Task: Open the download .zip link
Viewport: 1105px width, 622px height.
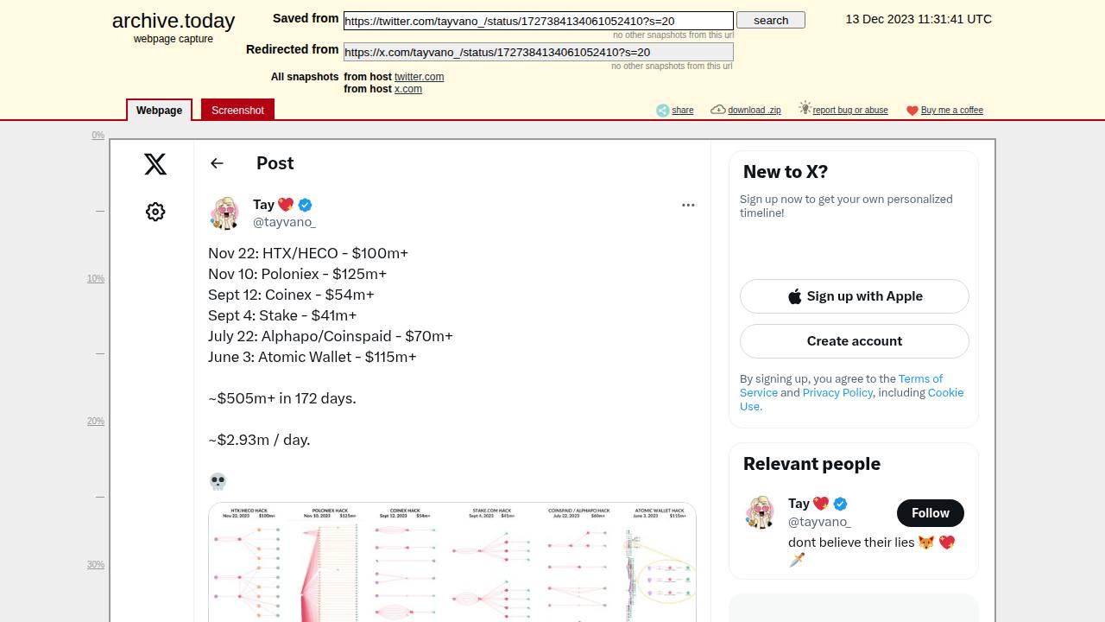Action: pos(755,111)
